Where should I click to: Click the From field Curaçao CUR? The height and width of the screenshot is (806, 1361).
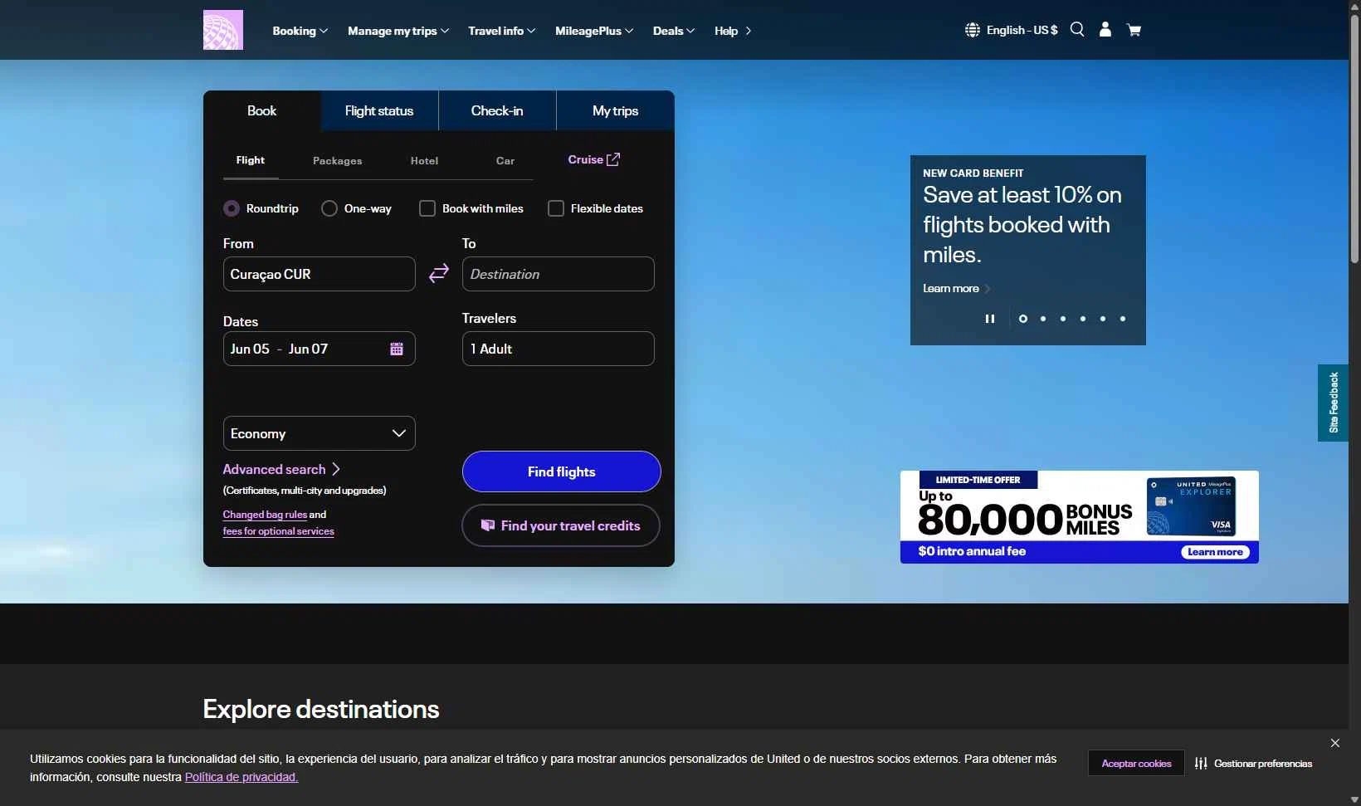pyautogui.click(x=320, y=274)
